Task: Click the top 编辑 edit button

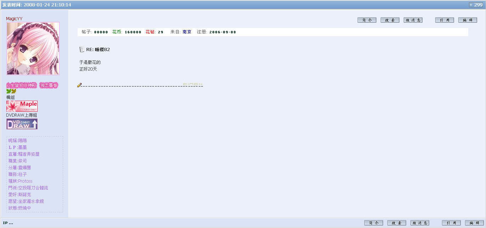Action: pyautogui.click(x=468, y=20)
